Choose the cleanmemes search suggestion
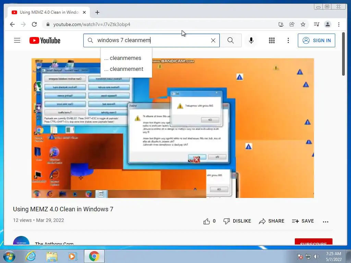The height and width of the screenshot is (263, 351). pos(126,58)
